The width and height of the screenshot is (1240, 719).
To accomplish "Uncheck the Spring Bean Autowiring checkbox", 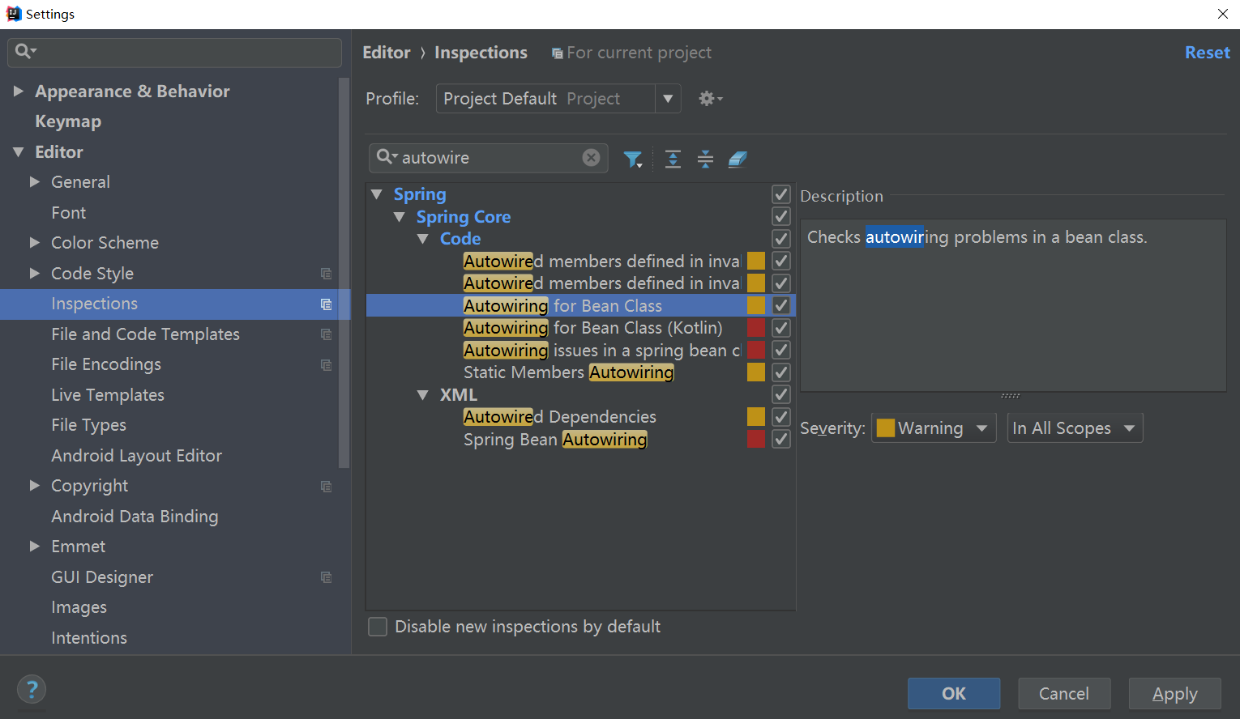I will pos(781,439).
